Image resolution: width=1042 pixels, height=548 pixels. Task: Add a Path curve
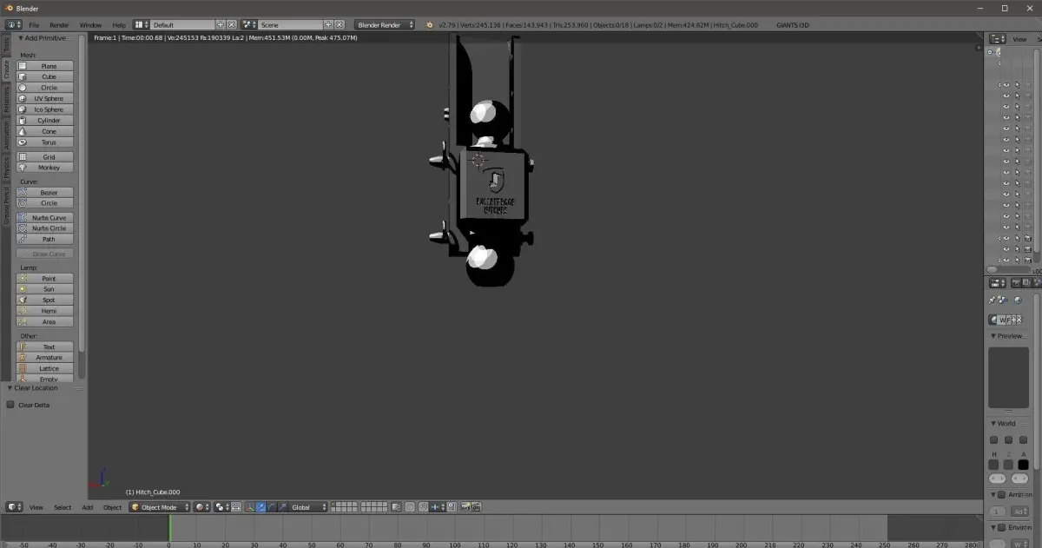coord(46,239)
